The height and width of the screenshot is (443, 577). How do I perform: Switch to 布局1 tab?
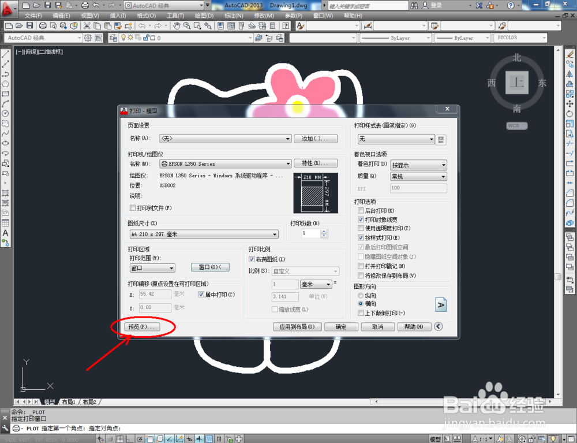click(x=68, y=402)
